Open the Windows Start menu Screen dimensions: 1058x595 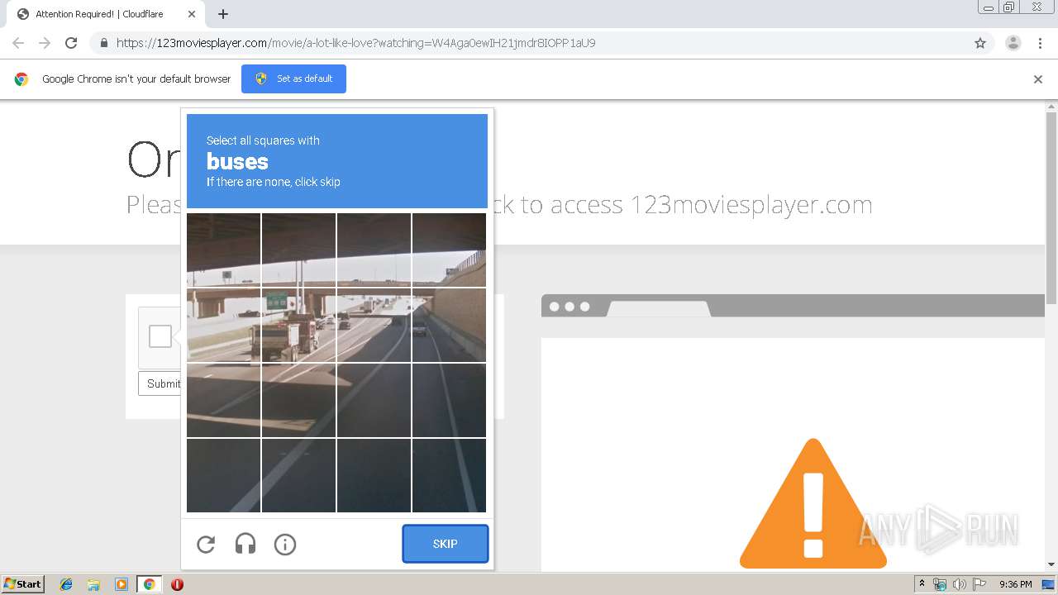tap(23, 584)
